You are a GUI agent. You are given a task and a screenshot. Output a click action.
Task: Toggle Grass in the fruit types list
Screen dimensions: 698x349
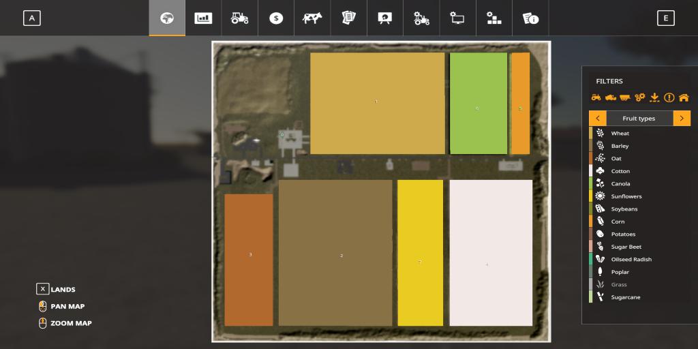tap(619, 285)
